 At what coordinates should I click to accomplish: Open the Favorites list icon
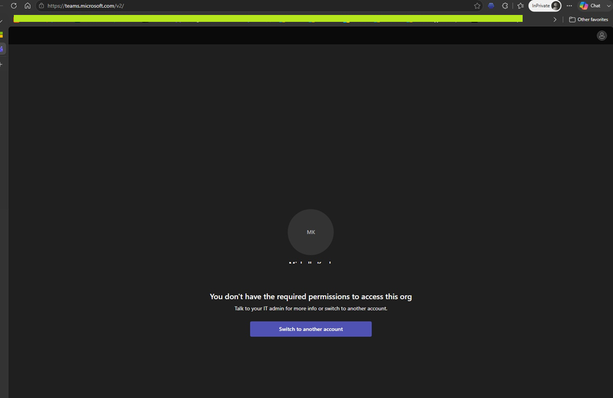[520, 6]
